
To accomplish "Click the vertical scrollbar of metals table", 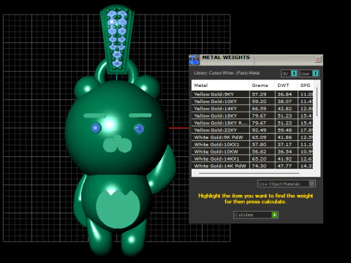I will (x=317, y=102).
